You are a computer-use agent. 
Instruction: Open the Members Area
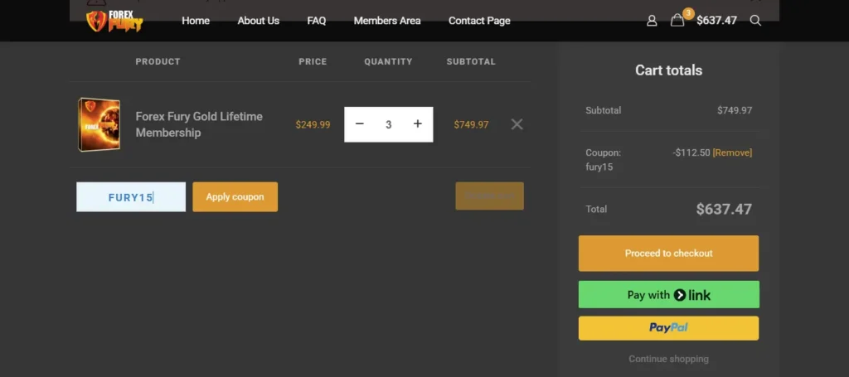tap(387, 21)
